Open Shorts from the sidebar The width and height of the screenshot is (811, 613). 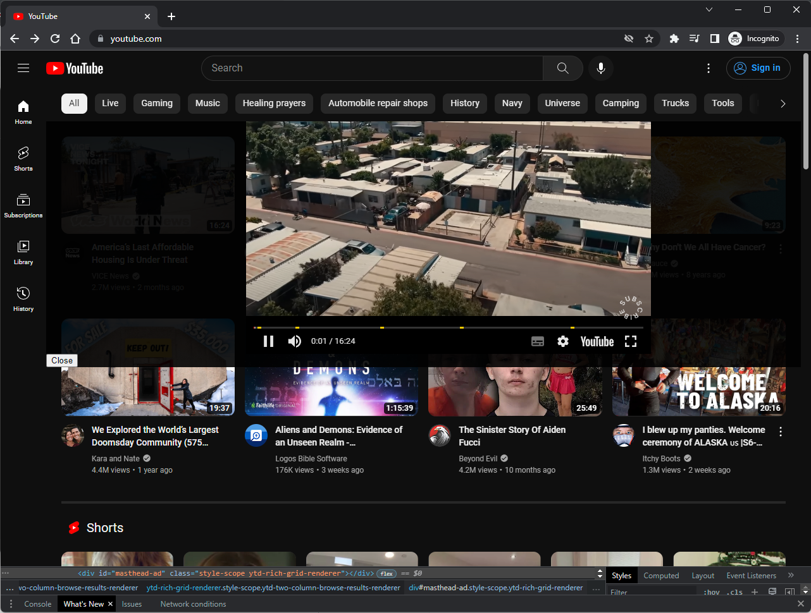pos(23,159)
